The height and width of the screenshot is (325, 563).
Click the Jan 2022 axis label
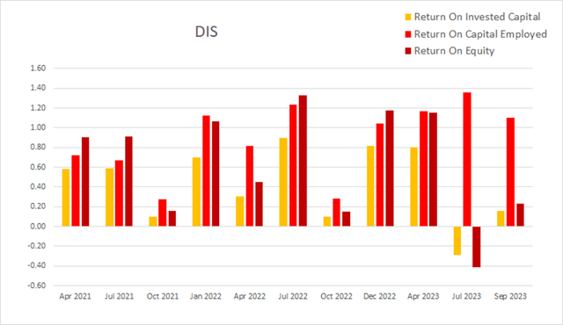206,296
